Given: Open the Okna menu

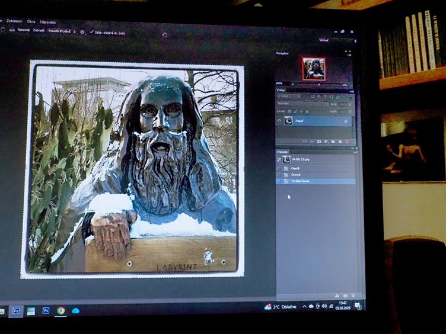Looking at the screenshot, I should (x=31, y=21).
